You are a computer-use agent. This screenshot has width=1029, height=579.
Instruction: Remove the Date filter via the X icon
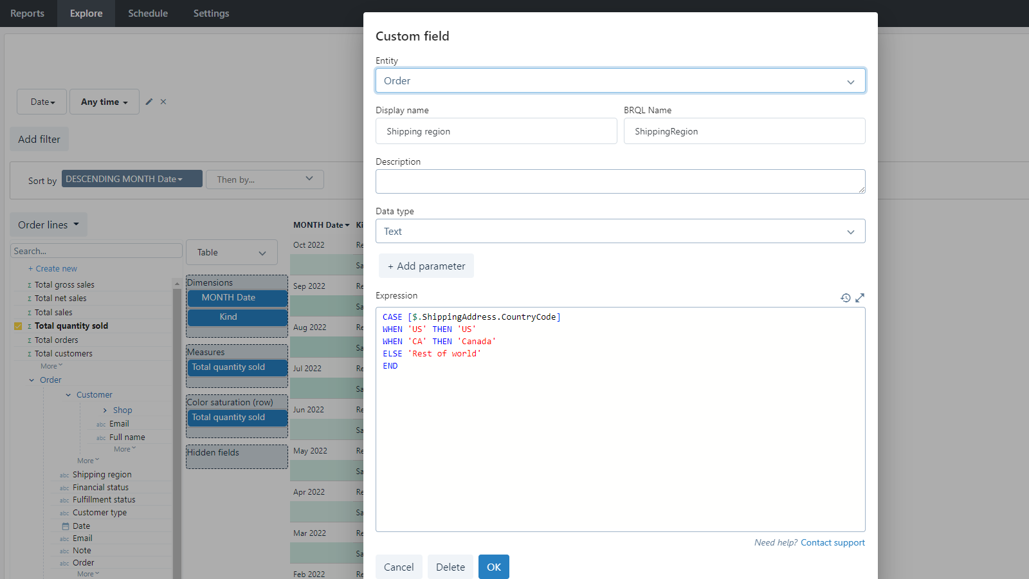pos(163,102)
